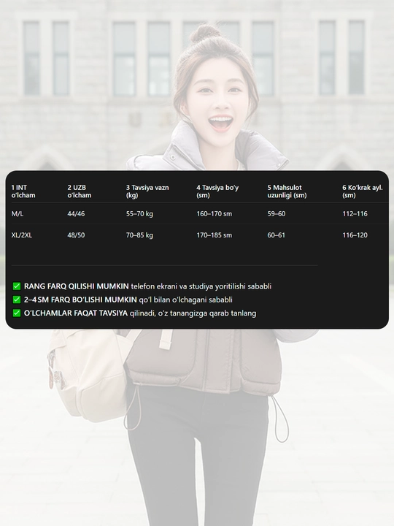Click green checkmark beside 'RANG FARQ QILISHI MUMKIN'
Viewport: 394px width, 526px height.
[17, 286]
